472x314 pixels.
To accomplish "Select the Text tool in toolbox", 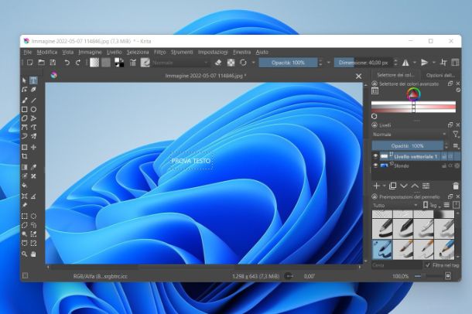I will pyautogui.click(x=33, y=80).
